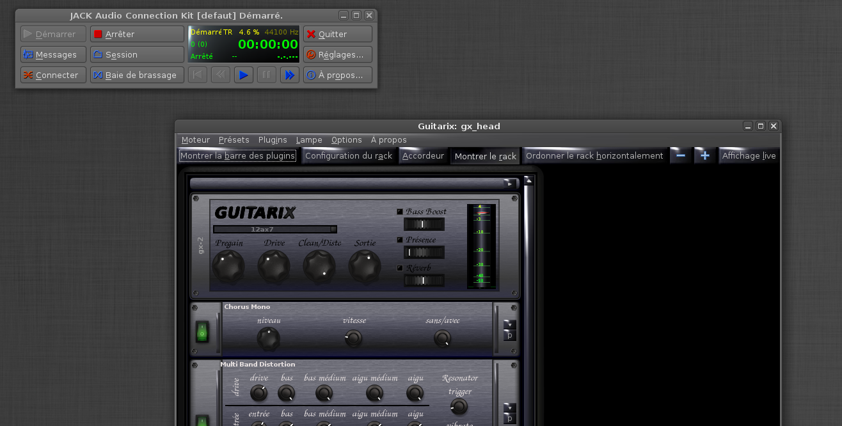Click the JACK transport rewind-to-start button

197,75
